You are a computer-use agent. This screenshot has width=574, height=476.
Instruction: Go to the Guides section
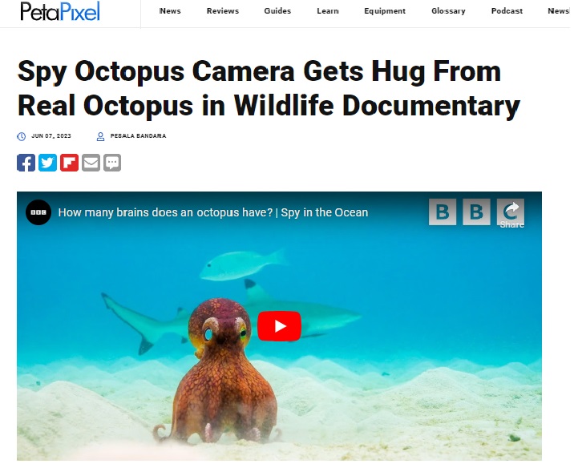[277, 11]
